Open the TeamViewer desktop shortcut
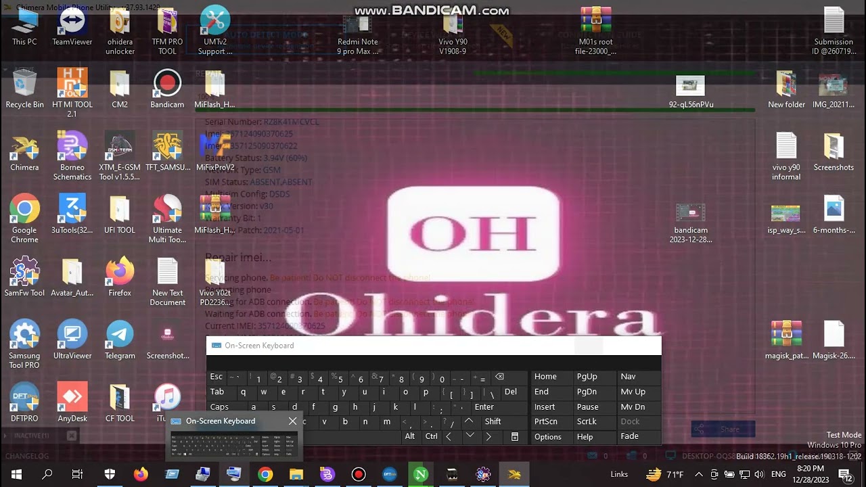The width and height of the screenshot is (866, 487). point(72,28)
